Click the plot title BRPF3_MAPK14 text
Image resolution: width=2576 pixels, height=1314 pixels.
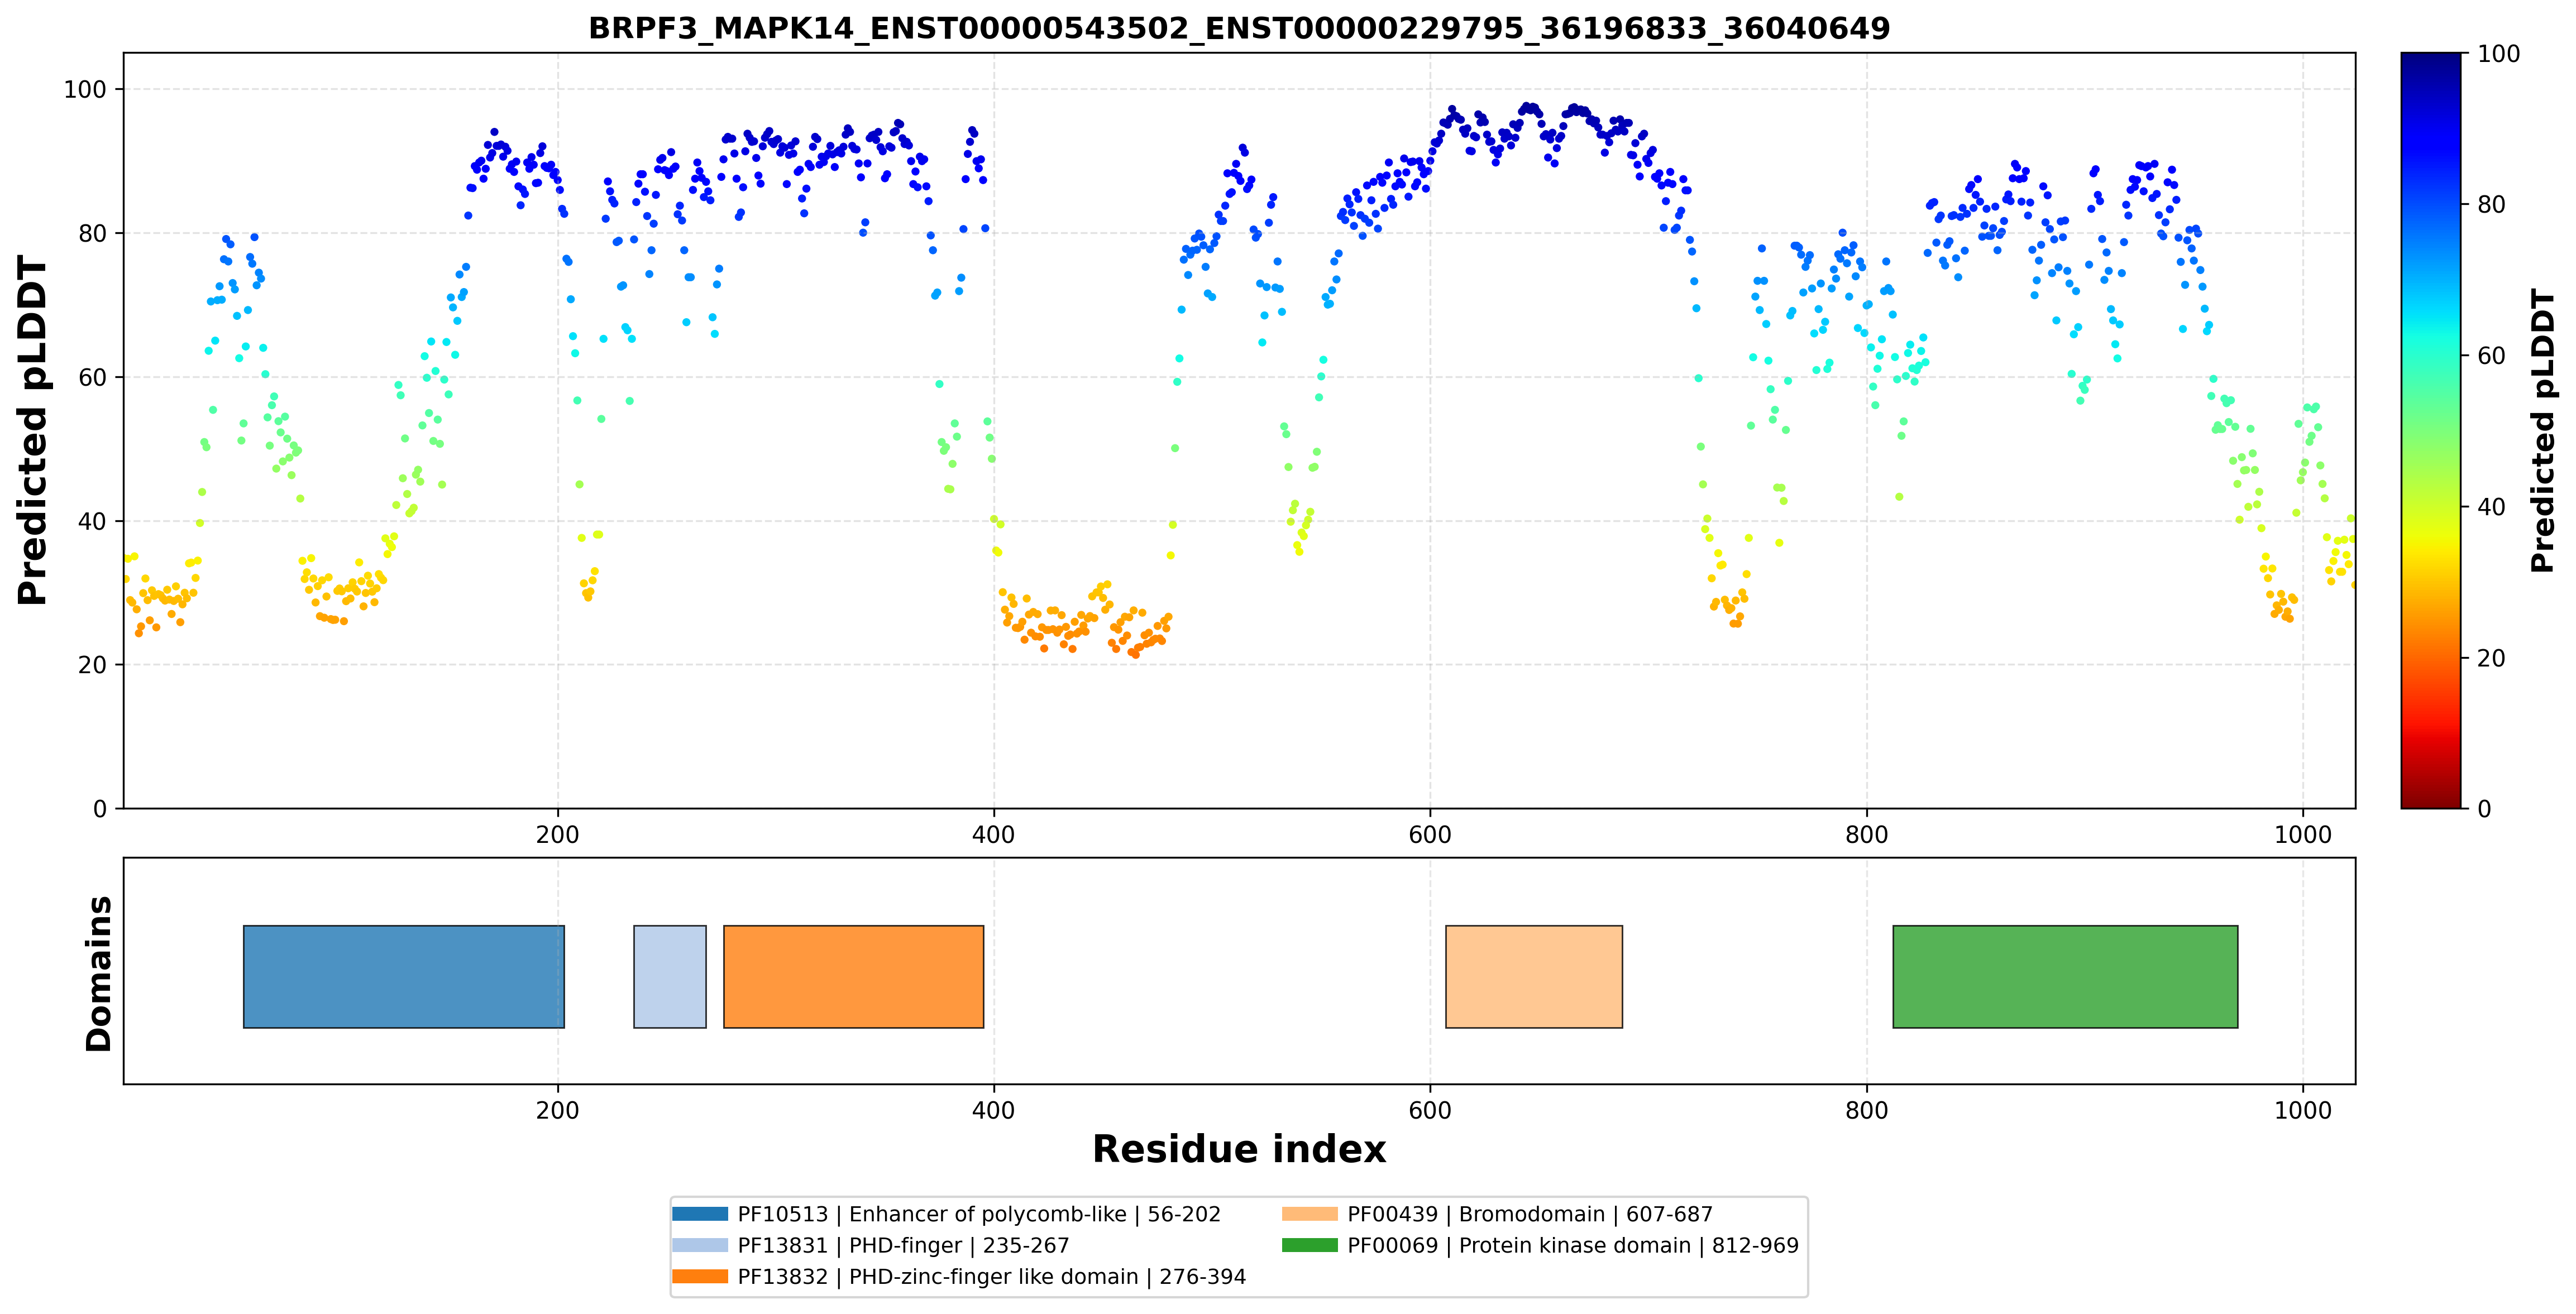1239,28
